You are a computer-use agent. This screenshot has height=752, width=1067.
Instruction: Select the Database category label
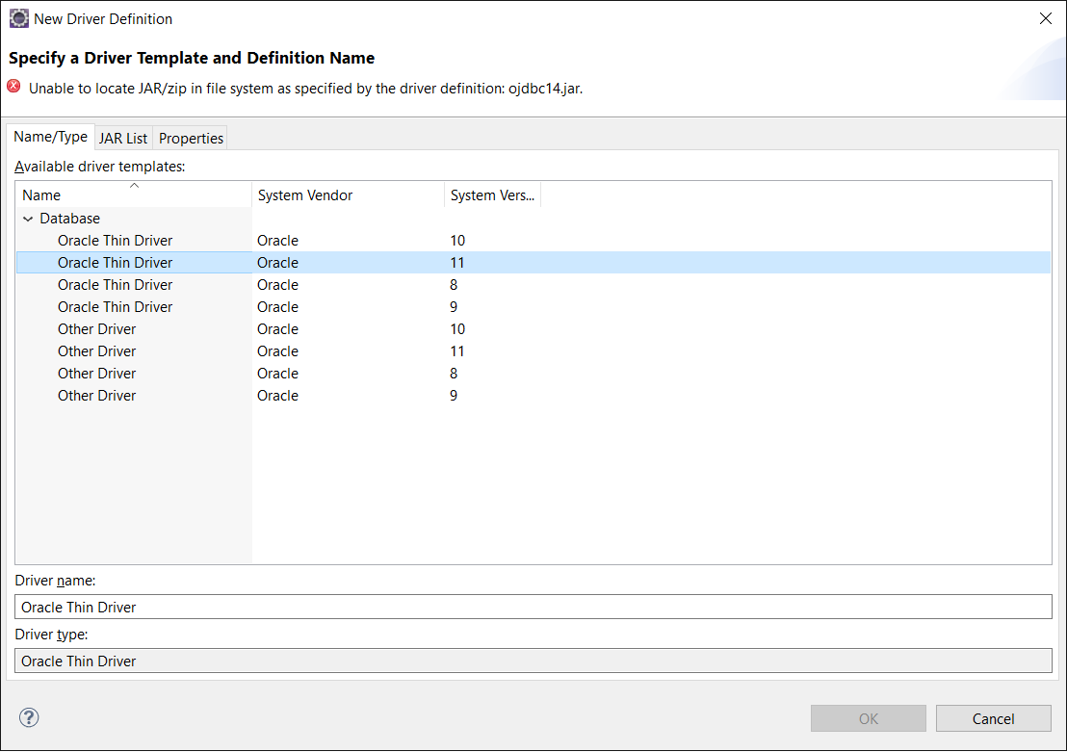(x=70, y=219)
